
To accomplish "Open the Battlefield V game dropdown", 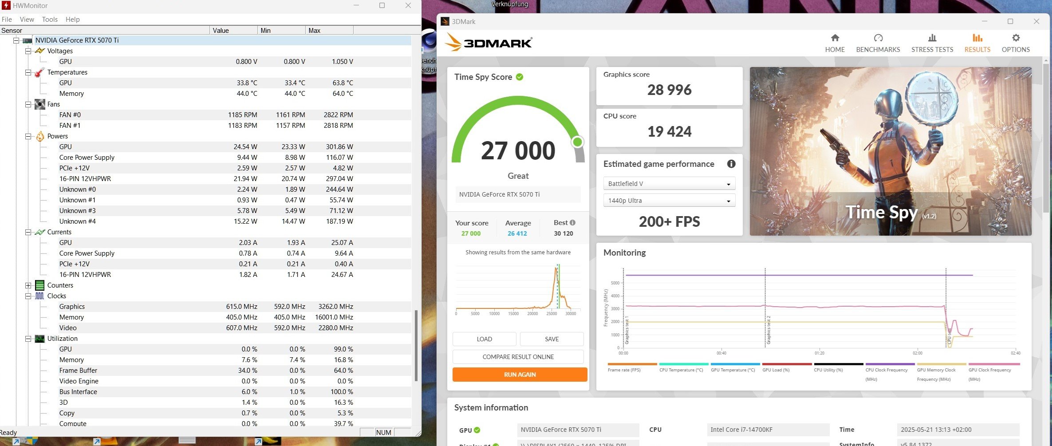I will [x=669, y=184].
